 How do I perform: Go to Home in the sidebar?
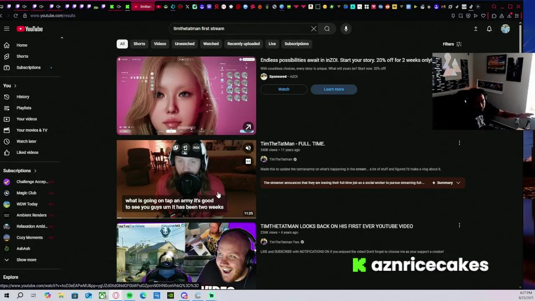22,45
